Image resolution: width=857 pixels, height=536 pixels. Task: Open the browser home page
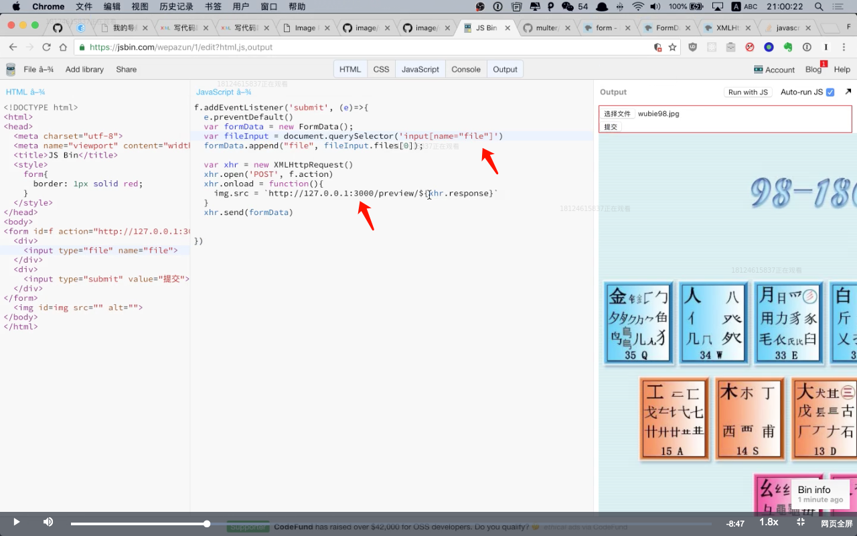click(x=63, y=47)
